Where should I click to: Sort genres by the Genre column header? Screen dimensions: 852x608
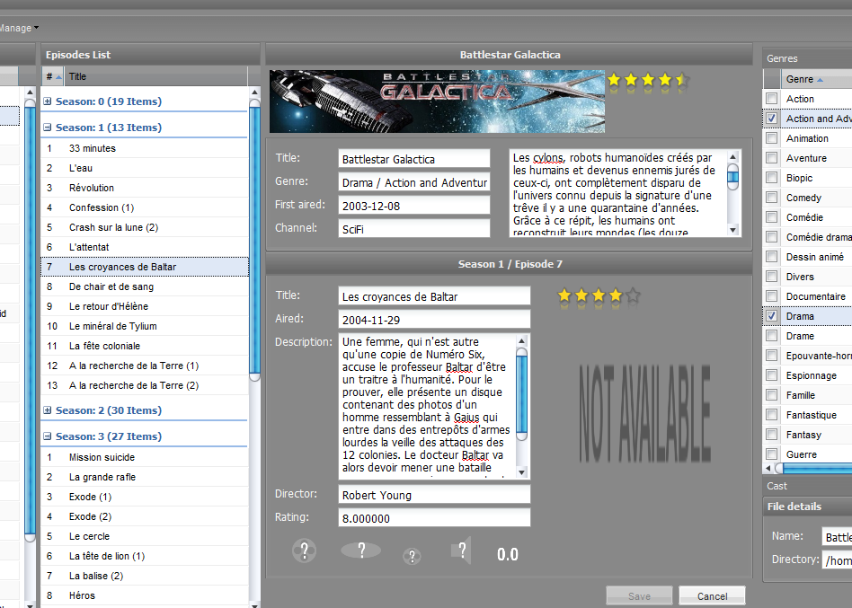click(x=816, y=79)
